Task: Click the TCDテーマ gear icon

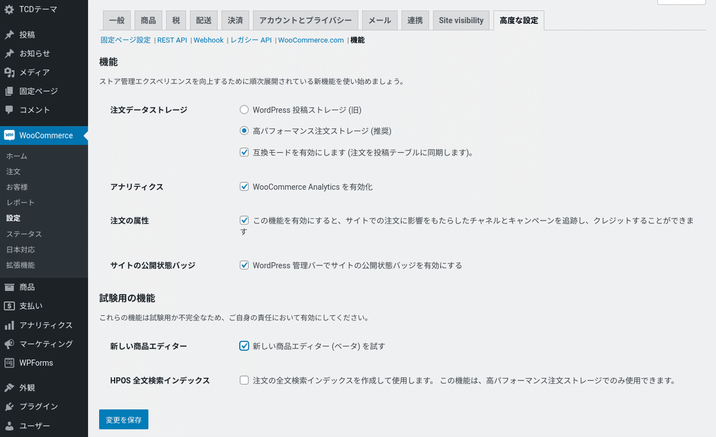Action: [9, 10]
